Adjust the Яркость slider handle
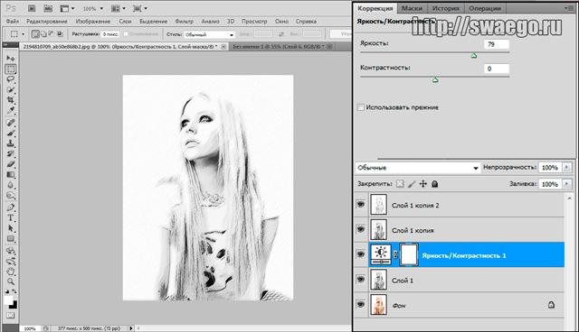This screenshot has width=579, height=332. coord(474,56)
